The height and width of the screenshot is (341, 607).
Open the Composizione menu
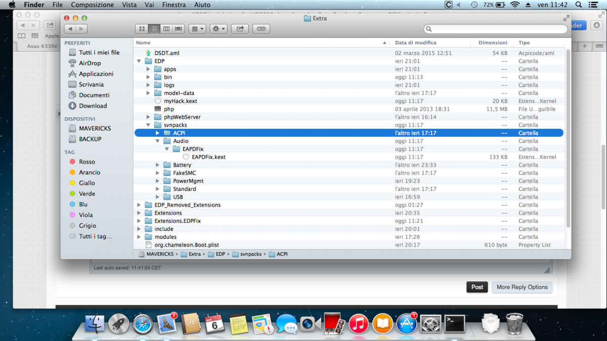[92, 5]
